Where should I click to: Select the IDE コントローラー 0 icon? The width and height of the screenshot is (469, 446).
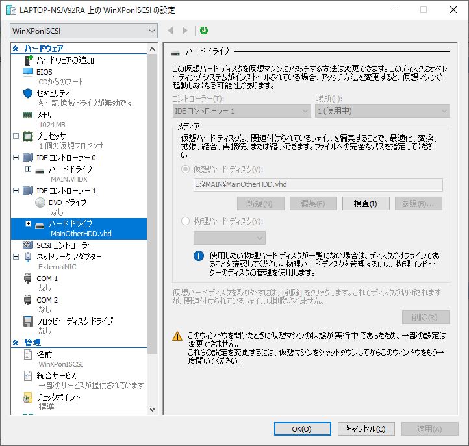28,158
